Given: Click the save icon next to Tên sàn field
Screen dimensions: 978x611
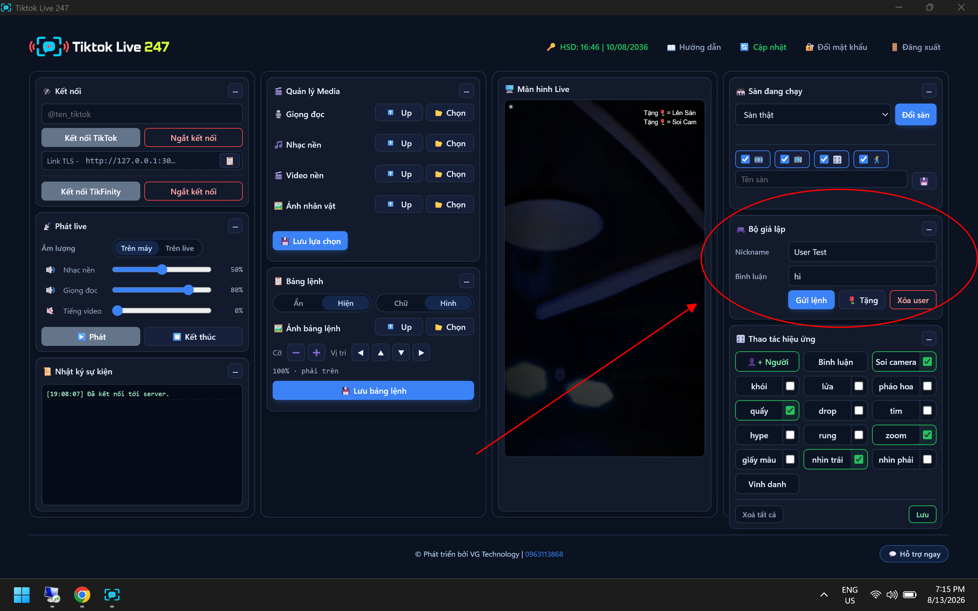Looking at the screenshot, I should point(924,181).
